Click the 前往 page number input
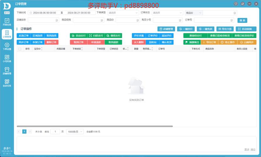The width and height of the screenshot is (261, 157). [55, 132]
